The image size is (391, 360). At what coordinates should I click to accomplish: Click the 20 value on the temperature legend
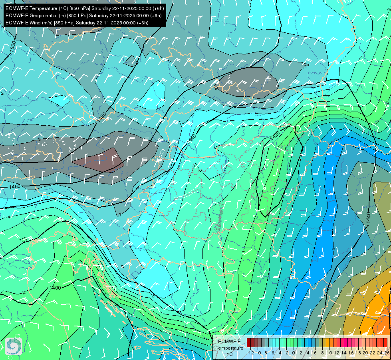pyautogui.click(x=365, y=353)
